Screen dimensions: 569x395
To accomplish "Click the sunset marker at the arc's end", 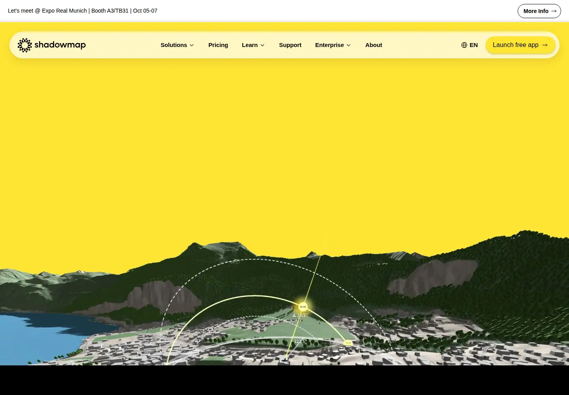I will 348,343.
